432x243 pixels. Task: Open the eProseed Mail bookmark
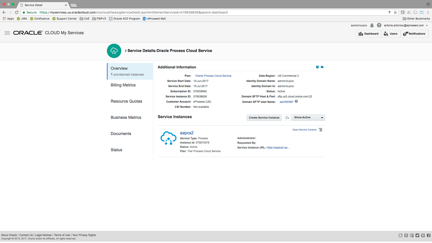coord(154,19)
